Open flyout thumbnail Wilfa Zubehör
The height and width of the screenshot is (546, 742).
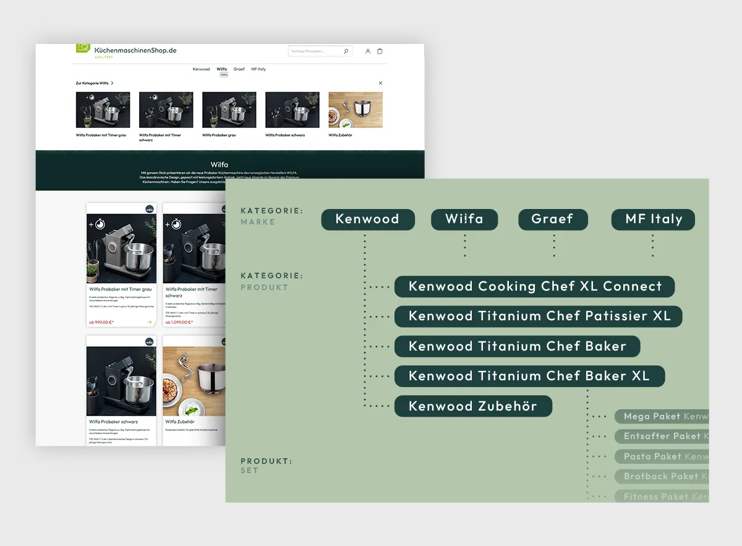pos(356,110)
